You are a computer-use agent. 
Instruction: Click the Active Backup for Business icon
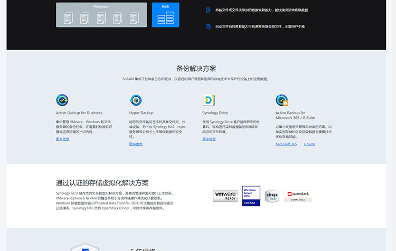[x=62, y=100]
